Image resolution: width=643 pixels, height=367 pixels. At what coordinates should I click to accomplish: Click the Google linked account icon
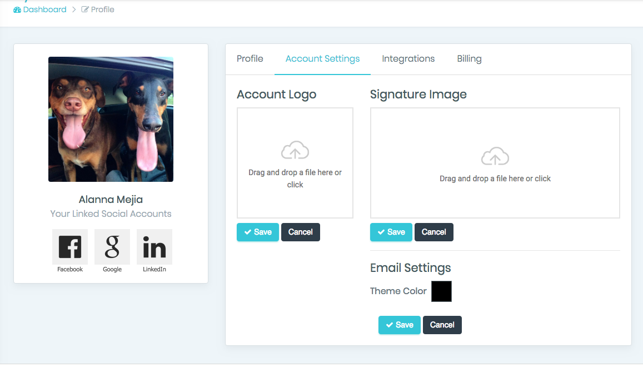(x=112, y=247)
